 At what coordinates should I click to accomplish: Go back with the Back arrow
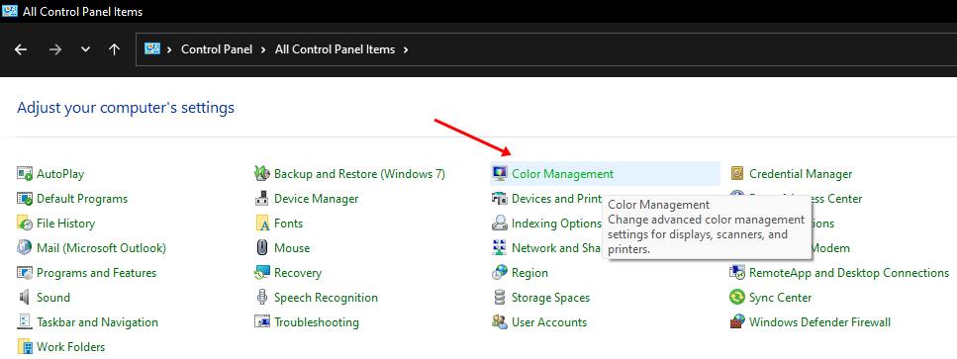(21, 49)
